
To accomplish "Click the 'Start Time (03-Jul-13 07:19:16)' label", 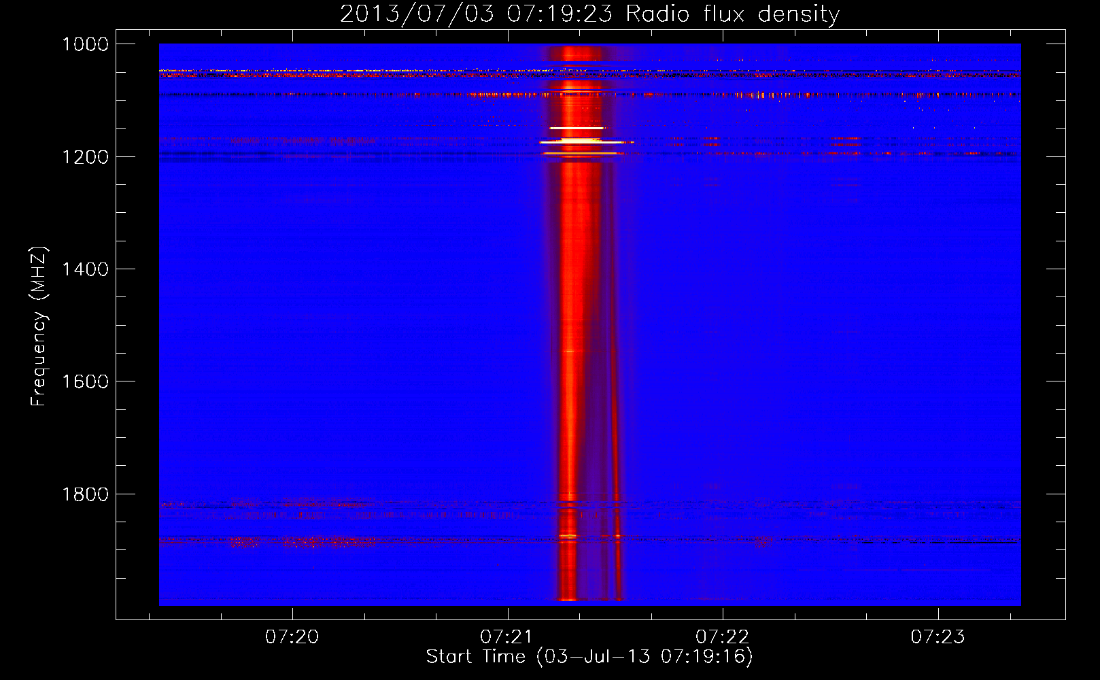I will 589,657.
